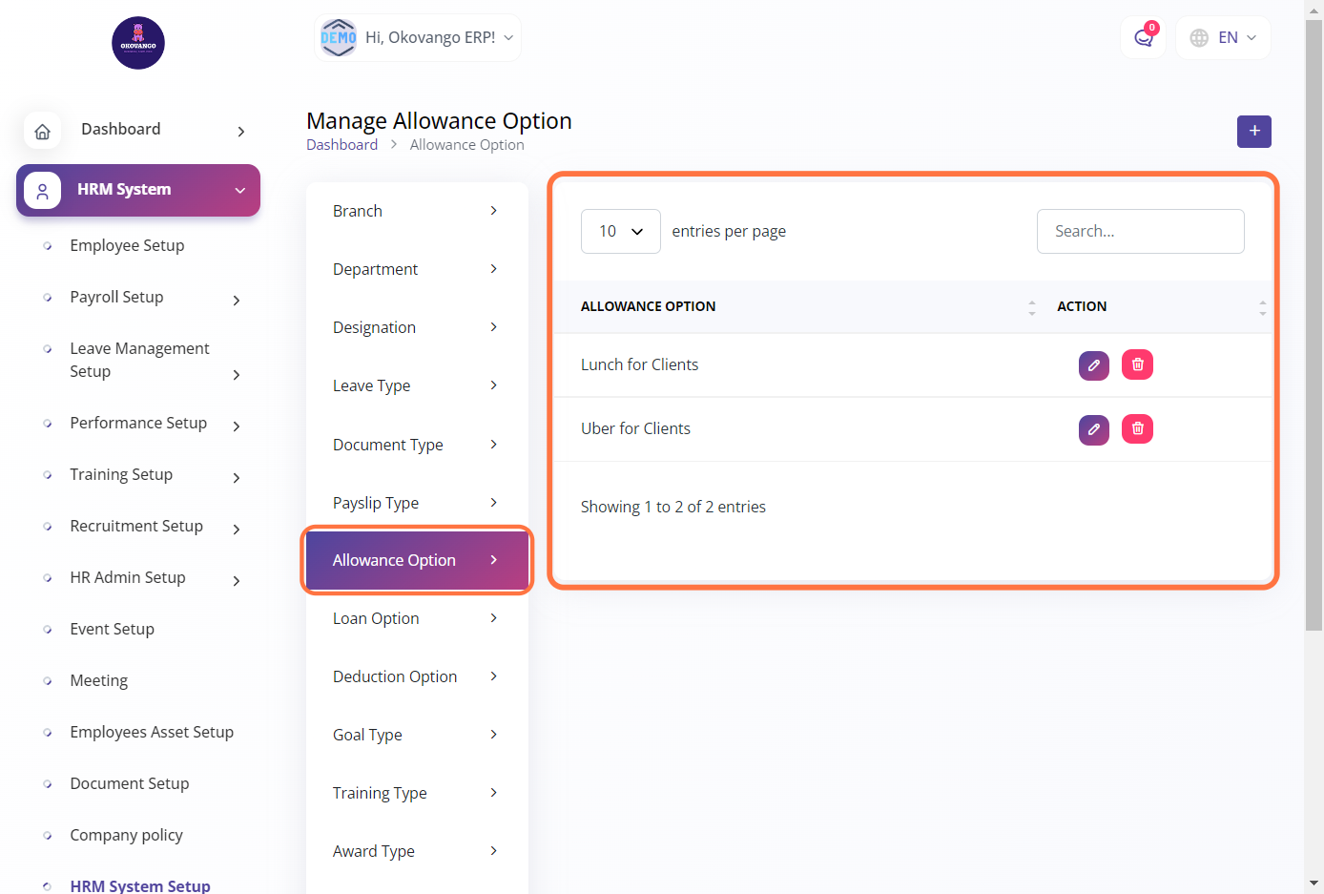Click the Dashboard home icon in sidebar
Image resolution: width=1324 pixels, height=894 pixels.
click(43, 131)
